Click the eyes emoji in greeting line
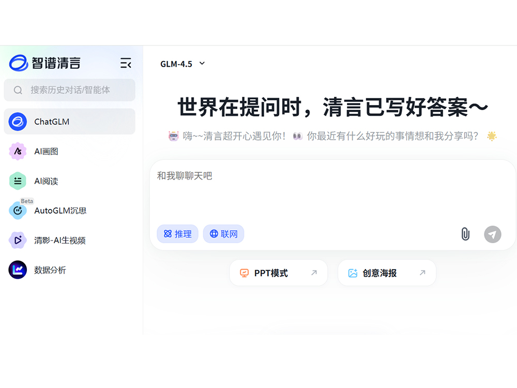This screenshot has height=388, width=517. pyautogui.click(x=297, y=136)
